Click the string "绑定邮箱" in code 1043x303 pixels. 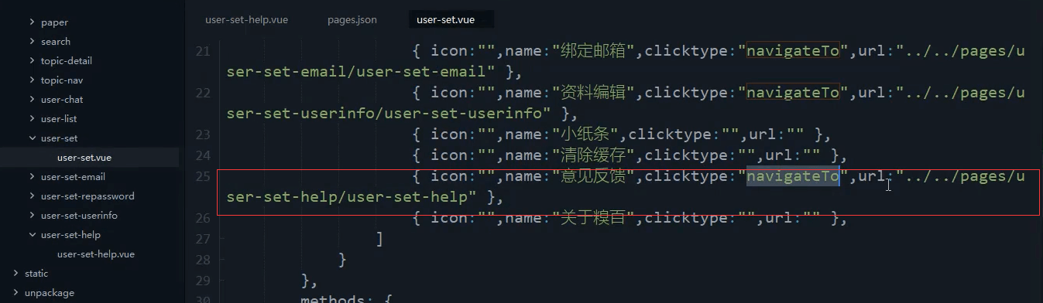pos(593,52)
